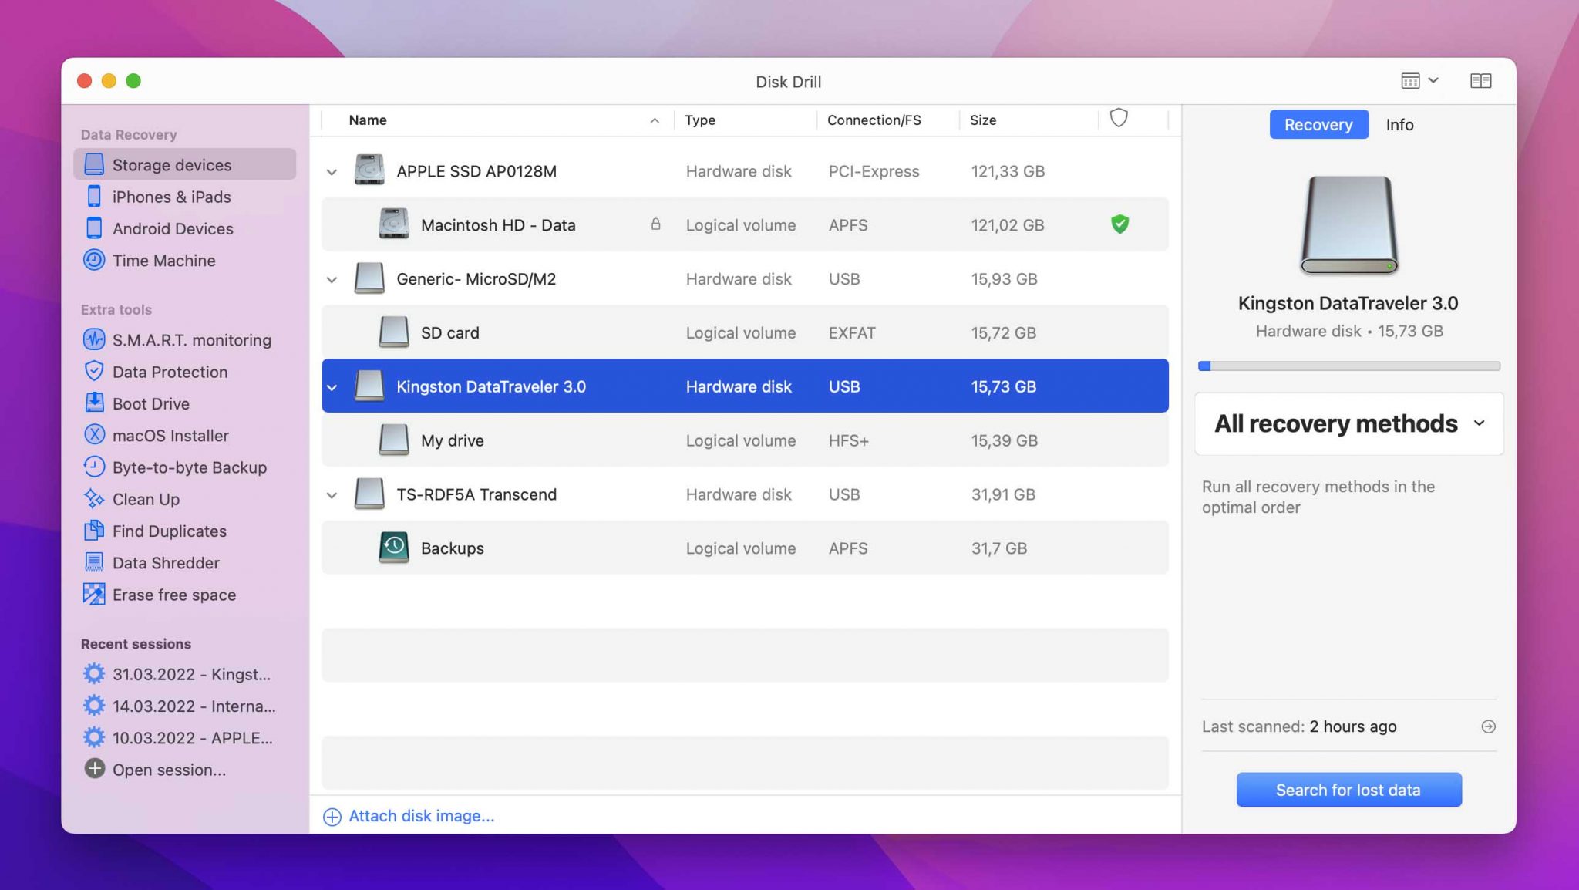Expand the TS-RDF5A Transcend device
Screen dimensions: 1579x890
click(x=331, y=494)
